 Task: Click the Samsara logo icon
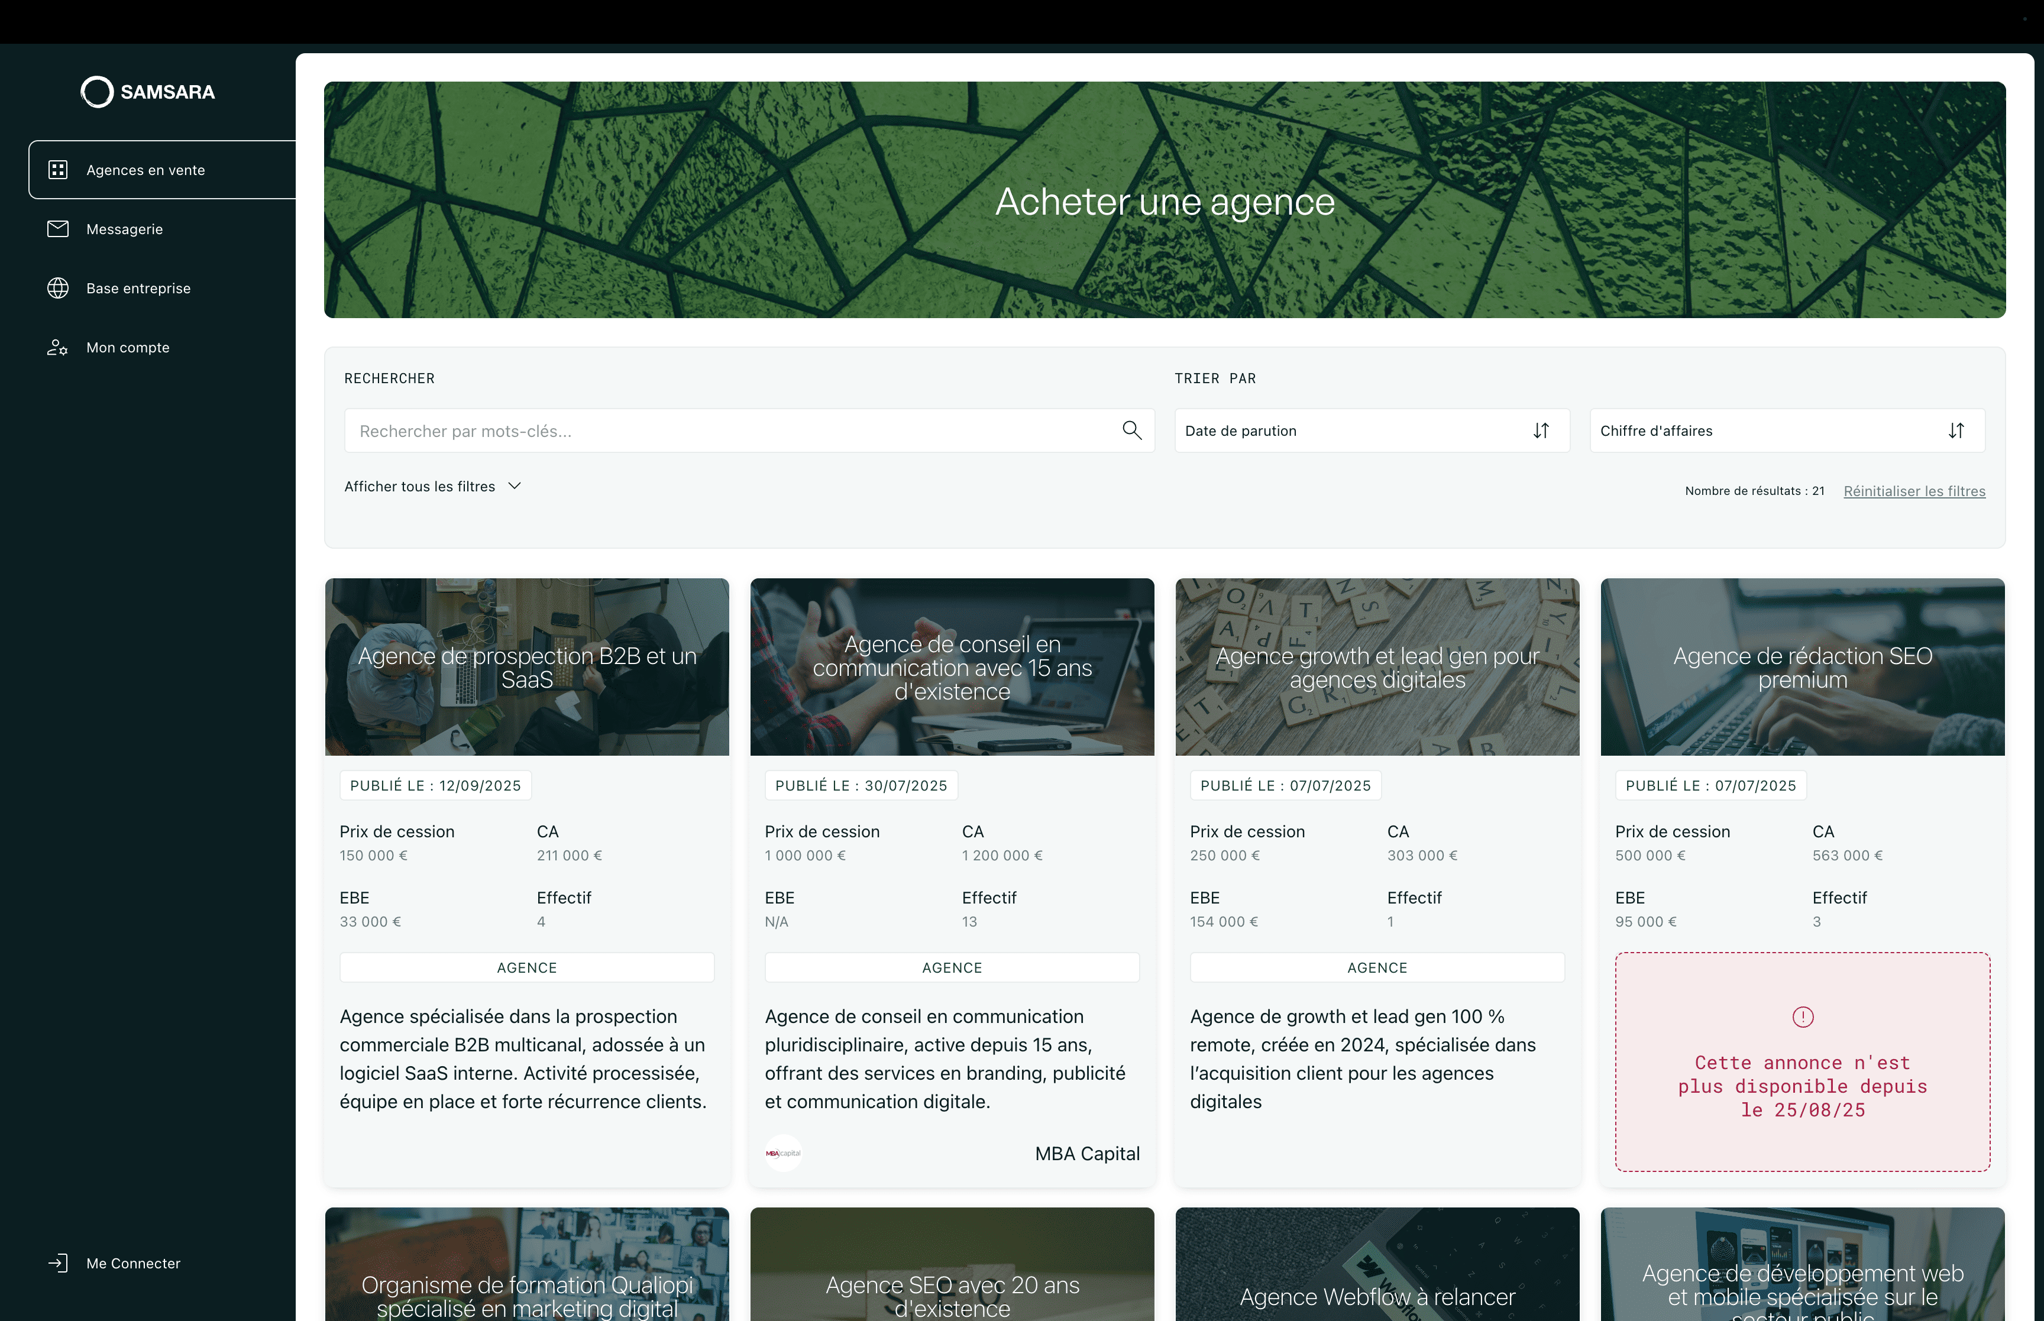[97, 92]
